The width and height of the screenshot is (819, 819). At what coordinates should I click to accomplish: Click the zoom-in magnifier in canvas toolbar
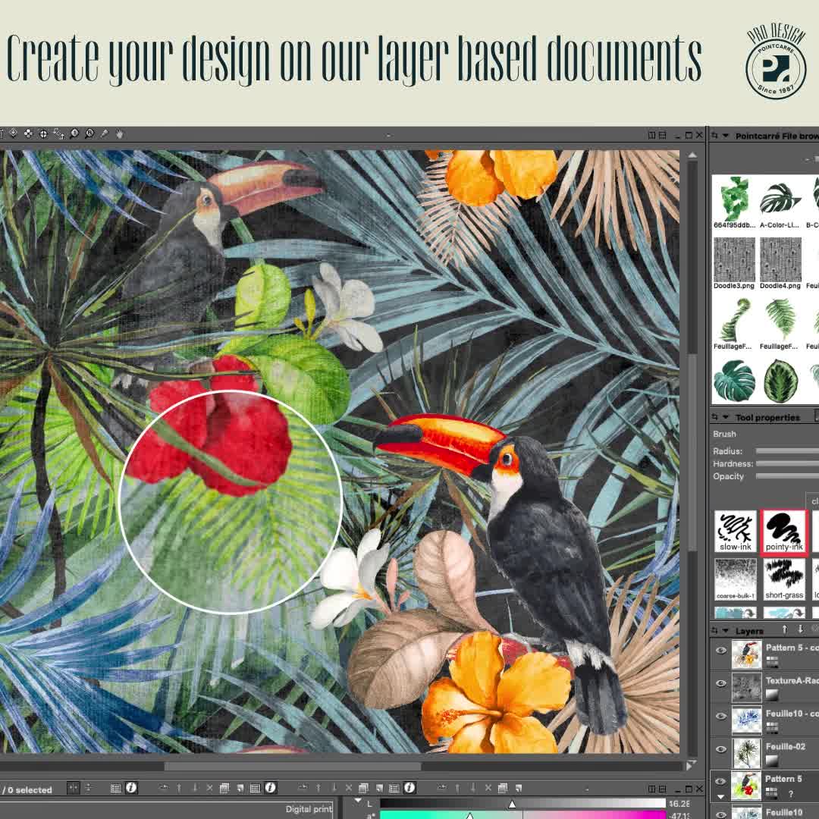[74, 133]
